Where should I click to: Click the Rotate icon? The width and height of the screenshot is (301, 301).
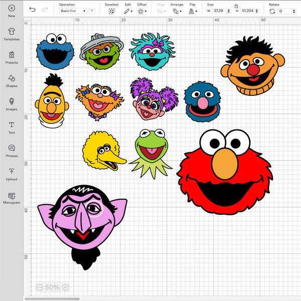272,12
